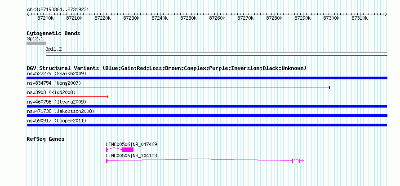Click the 87230k ruler tick label
400x186 pixels.
coord(131,18)
